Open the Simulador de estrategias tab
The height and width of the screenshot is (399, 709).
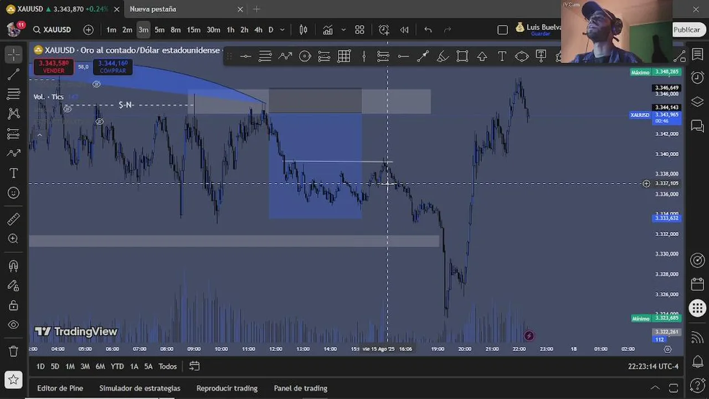click(x=140, y=388)
